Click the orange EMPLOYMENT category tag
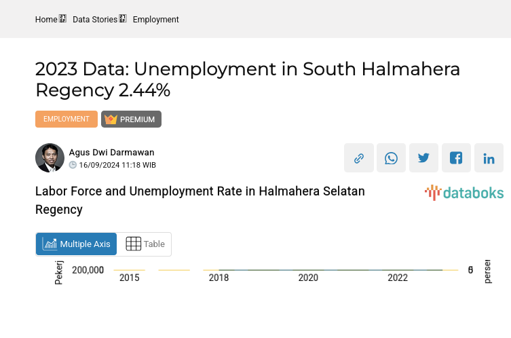 (x=67, y=119)
